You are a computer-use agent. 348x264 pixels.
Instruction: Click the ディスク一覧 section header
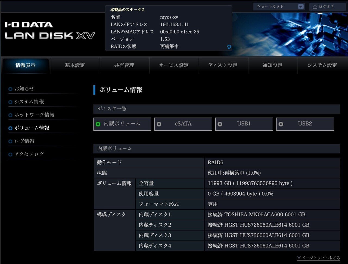point(217,109)
